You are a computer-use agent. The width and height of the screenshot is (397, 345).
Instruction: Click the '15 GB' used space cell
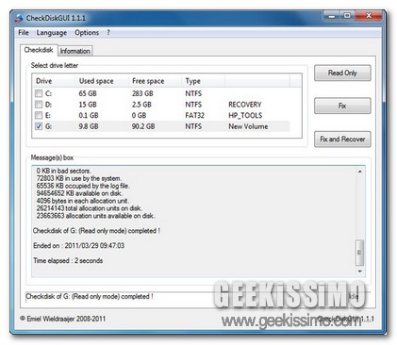88,105
